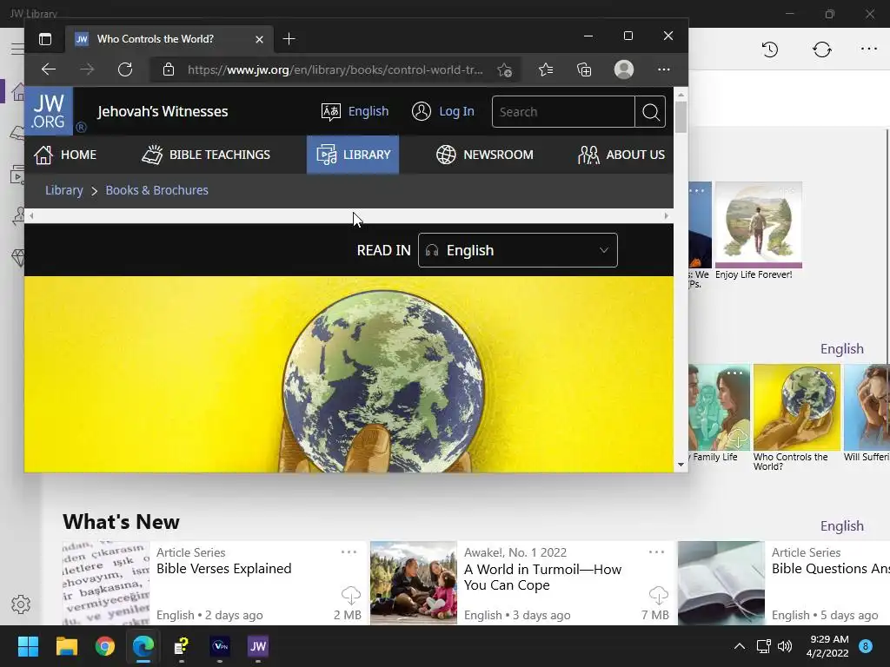Click the Edge address bar URL
This screenshot has height=667, width=890.
[x=335, y=69]
